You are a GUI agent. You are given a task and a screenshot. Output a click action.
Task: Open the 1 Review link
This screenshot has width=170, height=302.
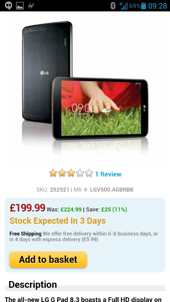pos(108,174)
